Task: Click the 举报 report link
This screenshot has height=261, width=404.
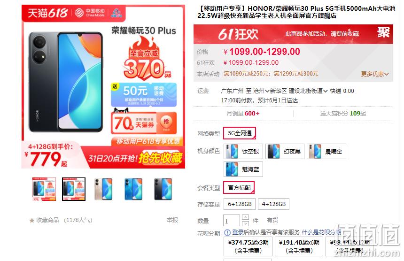Action: (x=172, y=220)
